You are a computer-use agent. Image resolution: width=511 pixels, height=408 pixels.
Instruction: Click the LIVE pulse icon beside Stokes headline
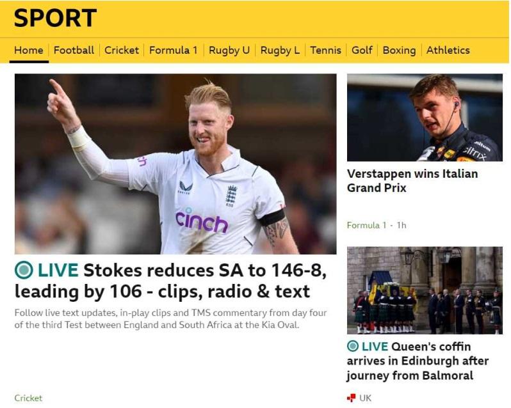[x=24, y=270]
